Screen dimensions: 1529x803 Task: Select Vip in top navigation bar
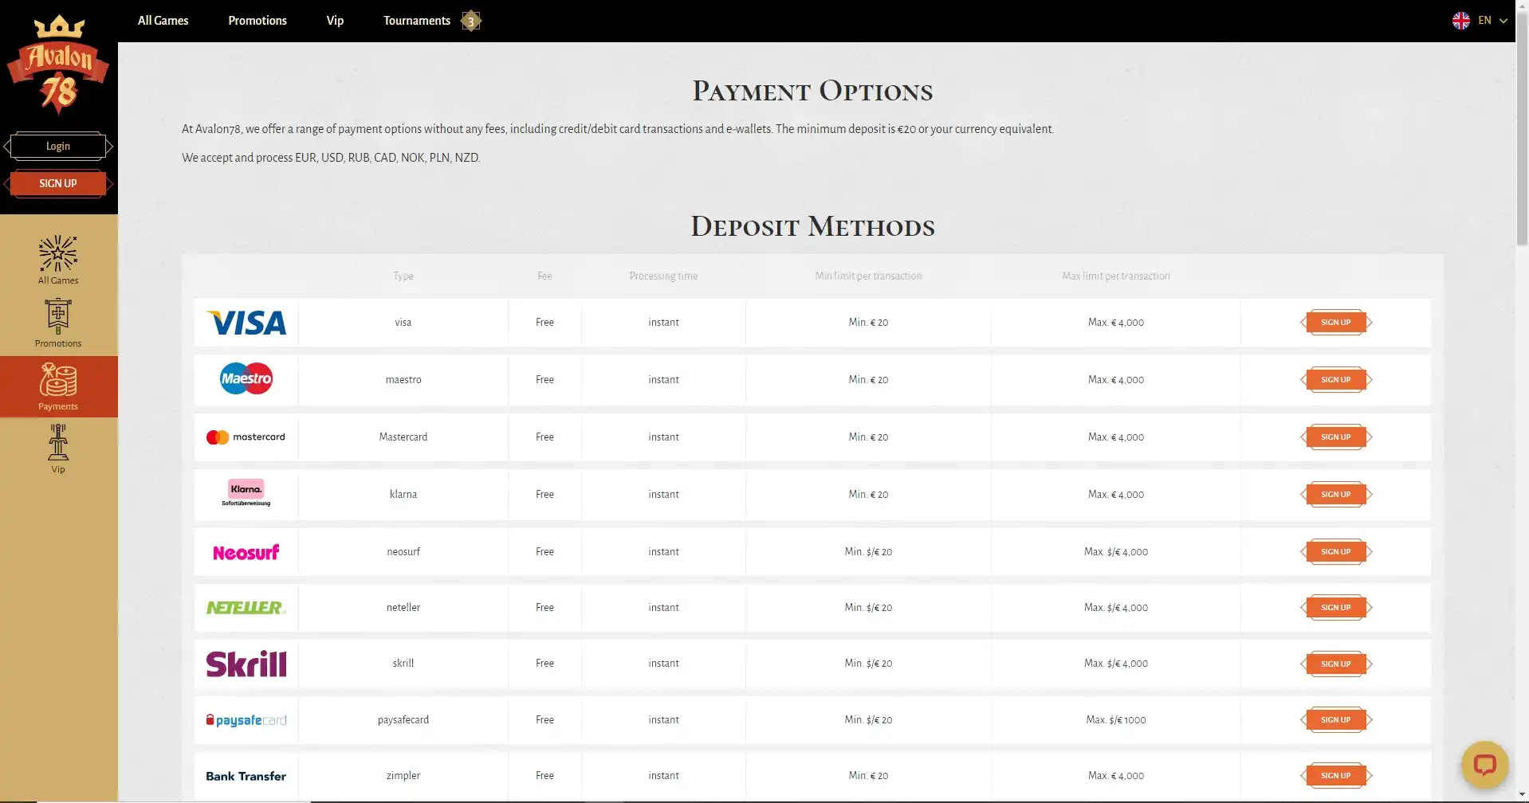[x=335, y=21]
